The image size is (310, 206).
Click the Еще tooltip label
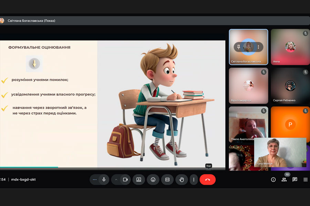coord(209,166)
